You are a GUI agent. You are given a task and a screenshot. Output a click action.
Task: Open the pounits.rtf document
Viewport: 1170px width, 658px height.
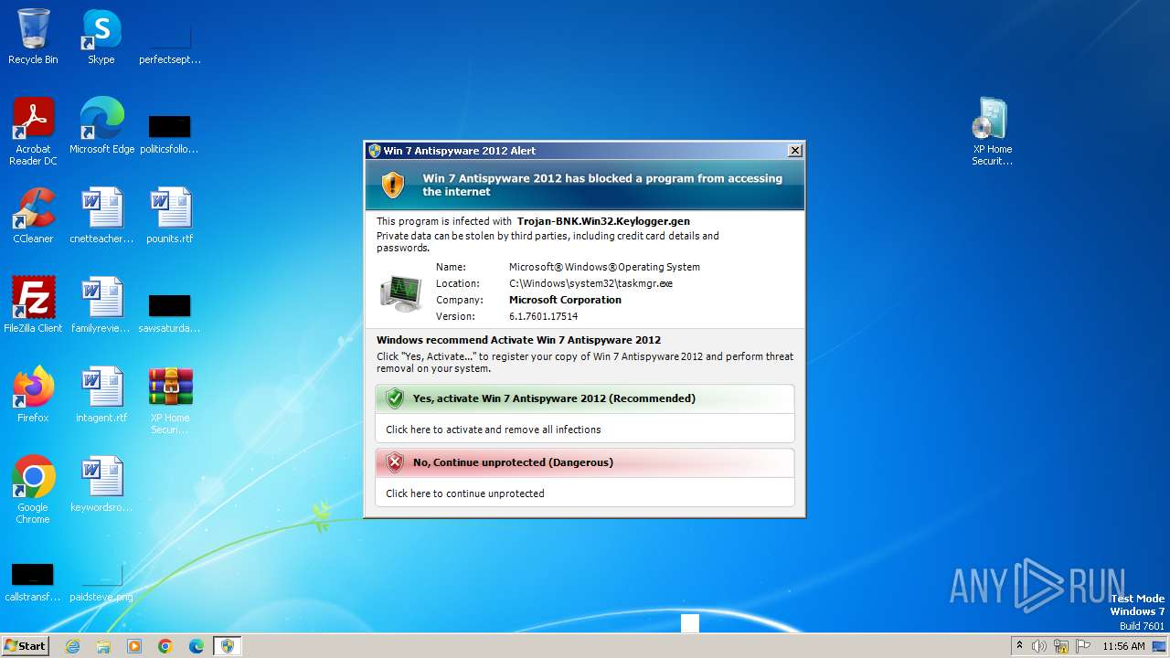[x=170, y=216]
